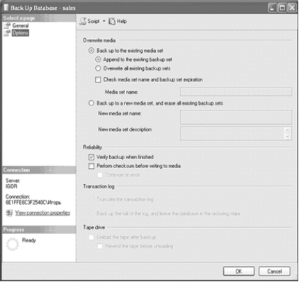
Task: Choose Overwrite all existing backup sets
Action: tap(98, 68)
